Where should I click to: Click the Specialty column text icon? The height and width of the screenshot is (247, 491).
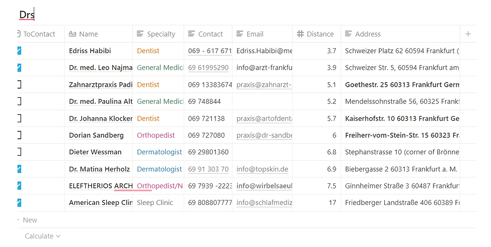pyautogui.click(x=140, y=34)
